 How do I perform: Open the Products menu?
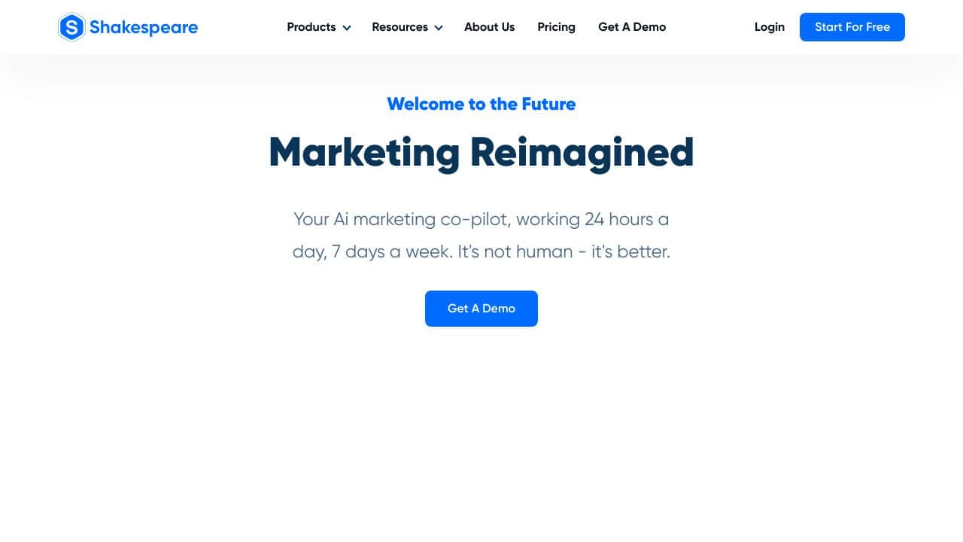click(311, 27)
